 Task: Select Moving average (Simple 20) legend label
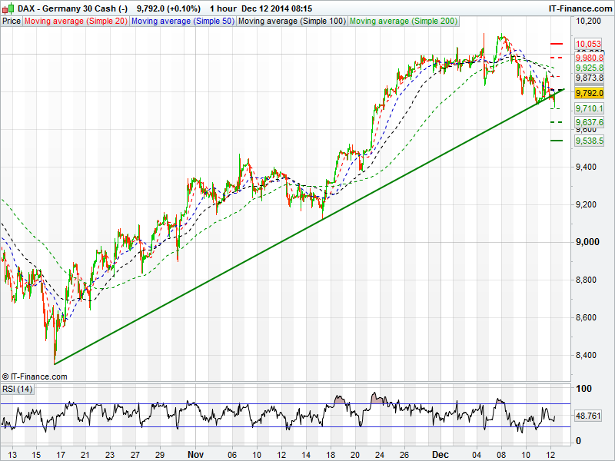coord(75,21)
